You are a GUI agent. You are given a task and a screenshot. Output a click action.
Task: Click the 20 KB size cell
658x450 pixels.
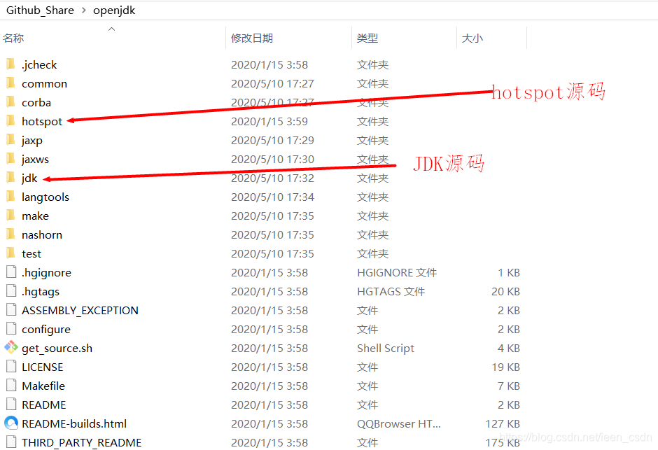tap(505, 291)
